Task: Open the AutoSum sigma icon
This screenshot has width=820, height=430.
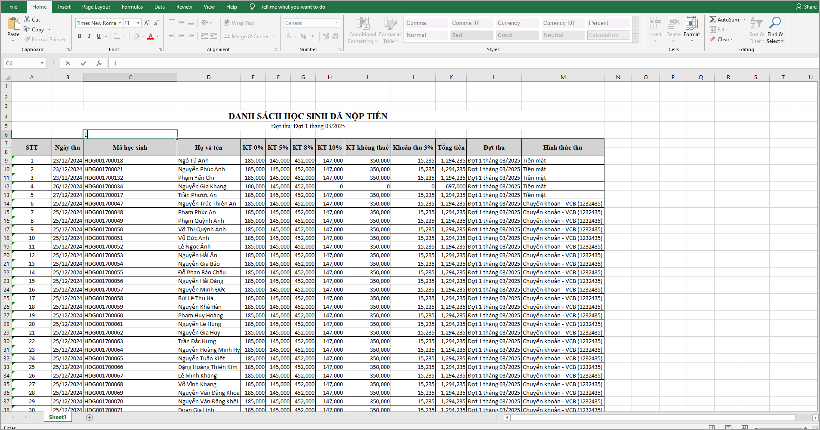Action: (x=713, y=19)
